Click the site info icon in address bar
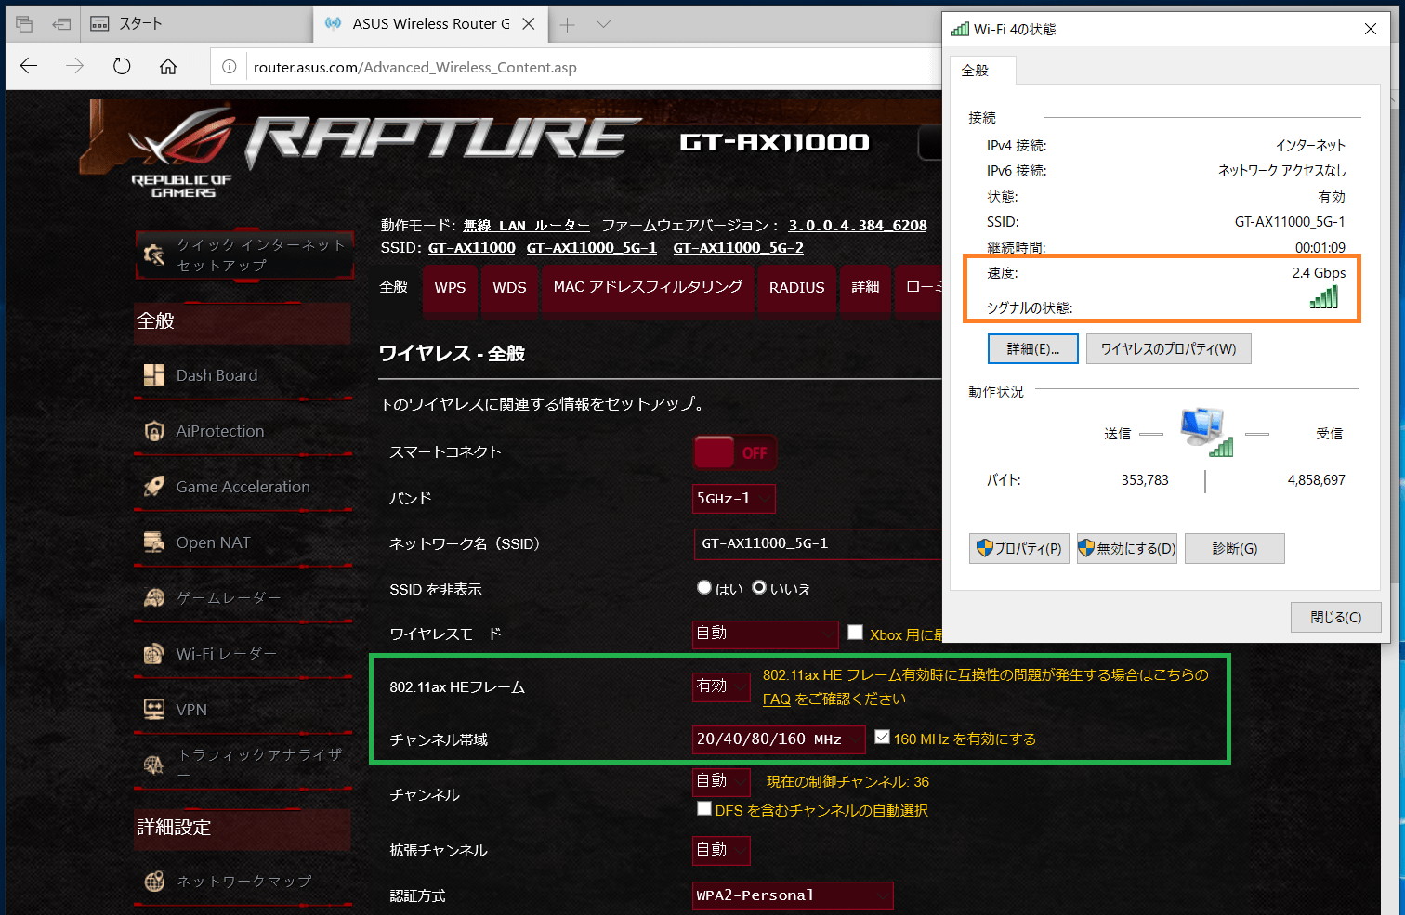 pos(229,67)
